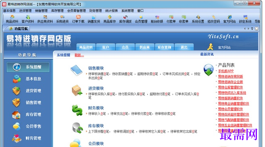Click 修改密码 toolbar icon
265x147 pixels.
click(214, 19)
